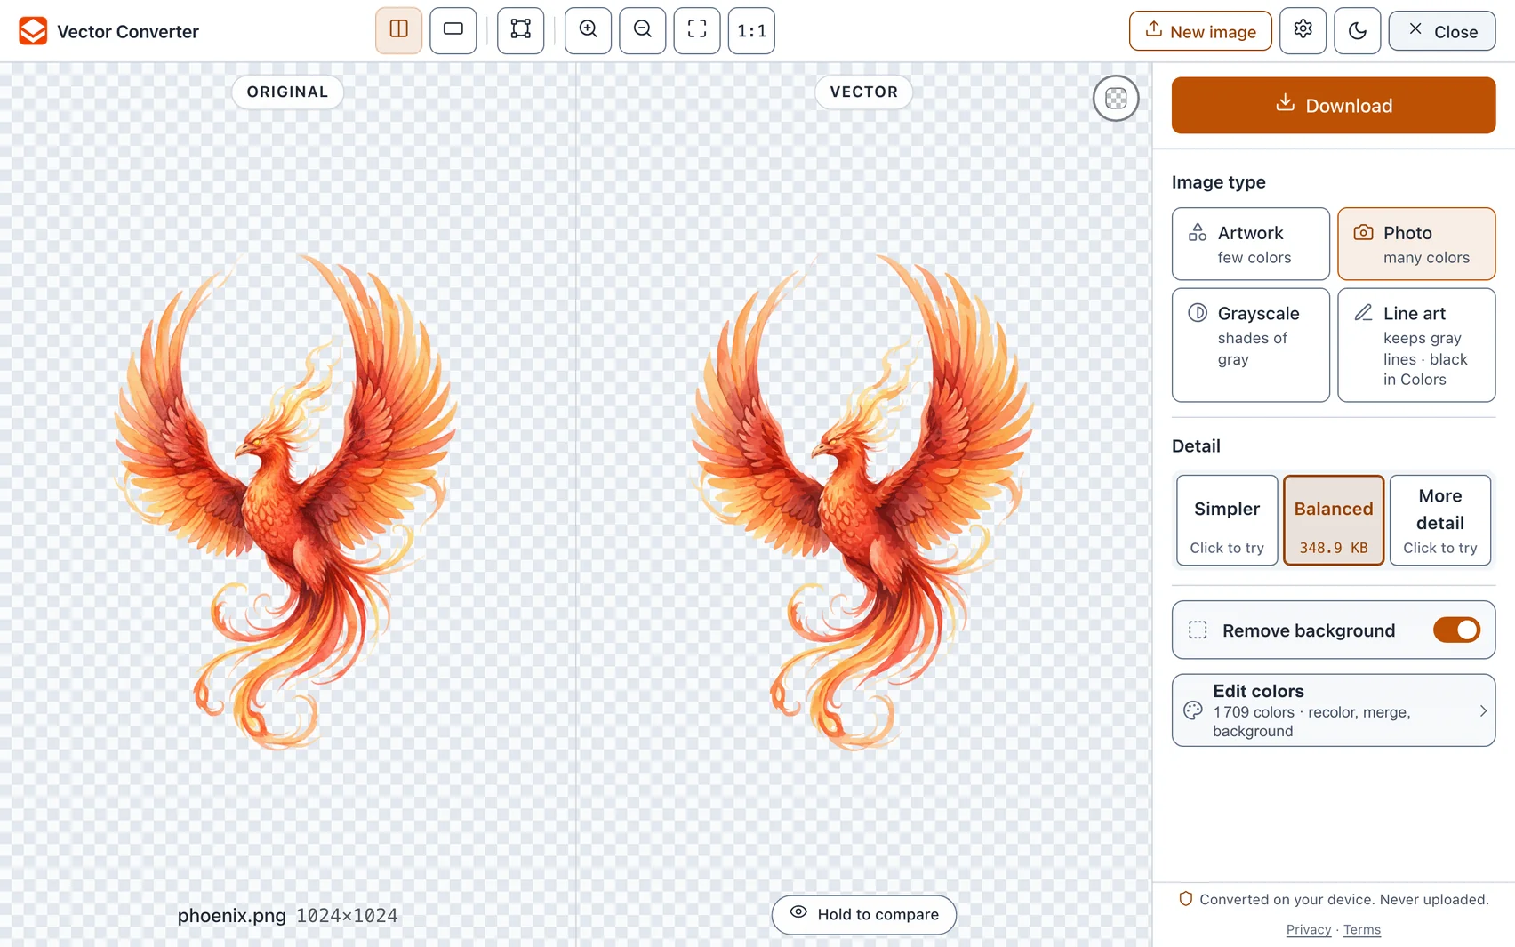Open the settings gear
The height and width of the screenshot is (947, 1515).
(x=1303, y=30)
